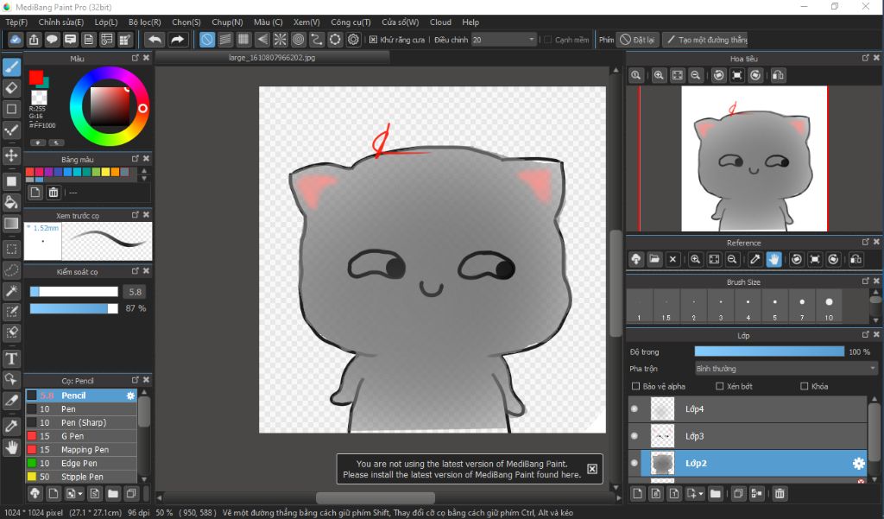884x519 pixels.
Task: Enable circle snap guide
Action: coord(298,40)
